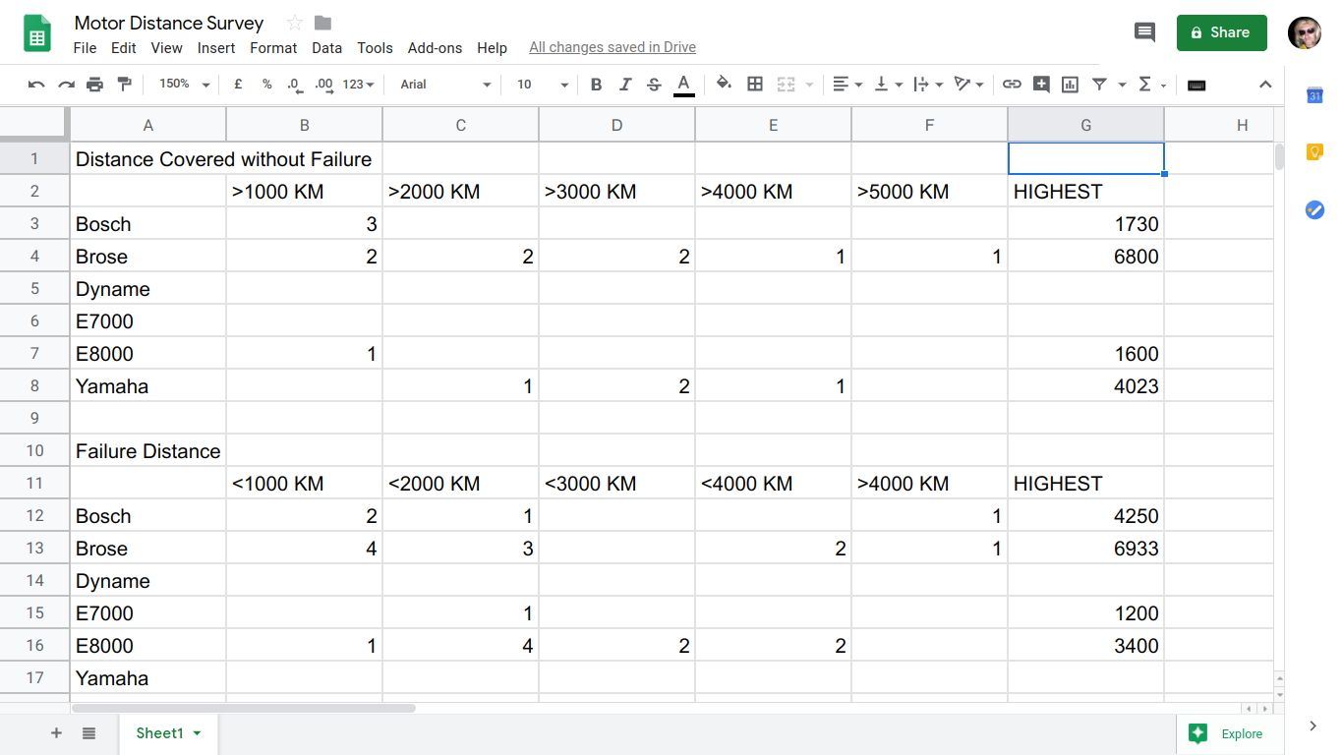Open the font size dropdown
Screen dimensions: 1342x755
(x=542, y=85)
